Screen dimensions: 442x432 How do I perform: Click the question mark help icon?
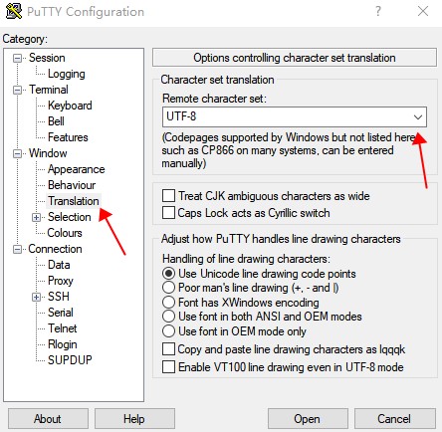point(378,11)
